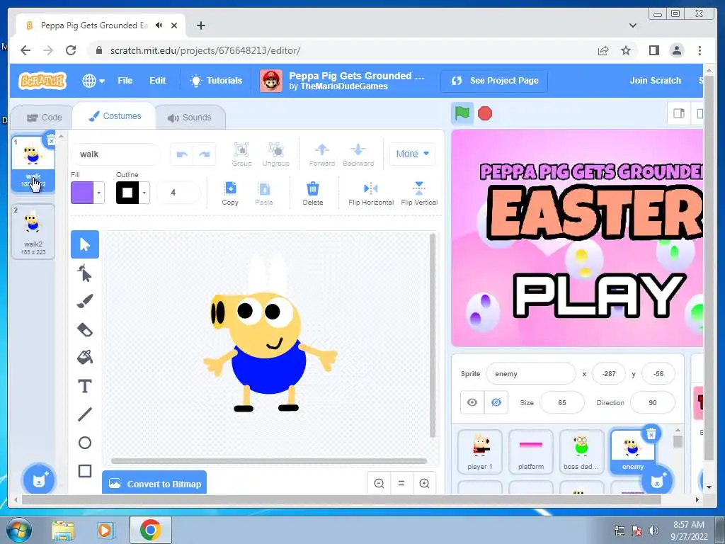
Task: Select the player 1 sprite
Action: pos(480,451)
